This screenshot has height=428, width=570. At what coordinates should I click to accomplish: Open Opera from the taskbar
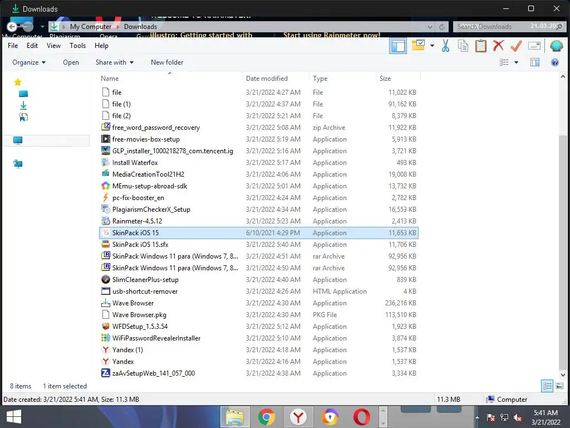362,417
